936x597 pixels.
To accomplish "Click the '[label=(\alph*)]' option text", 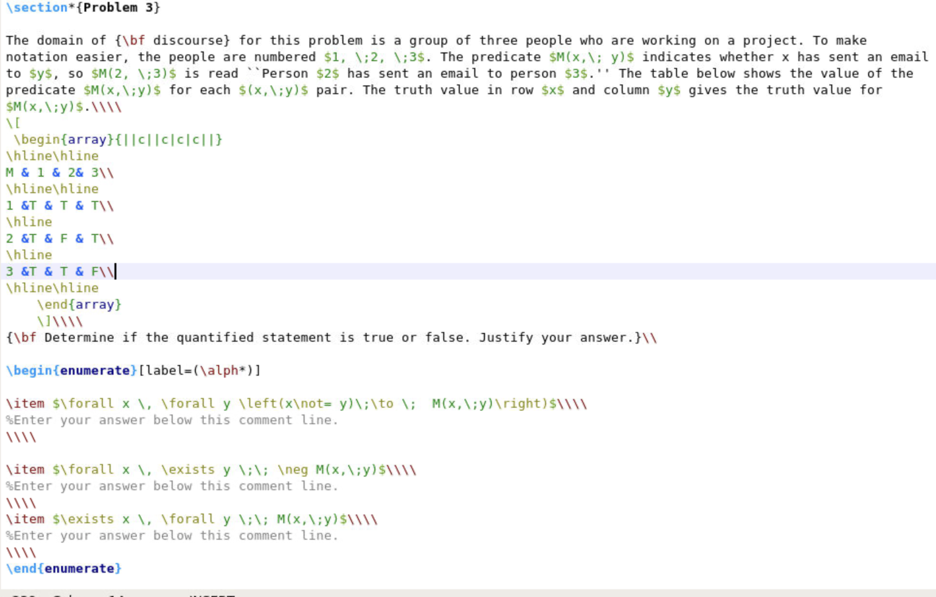I will tap(199, 371).
